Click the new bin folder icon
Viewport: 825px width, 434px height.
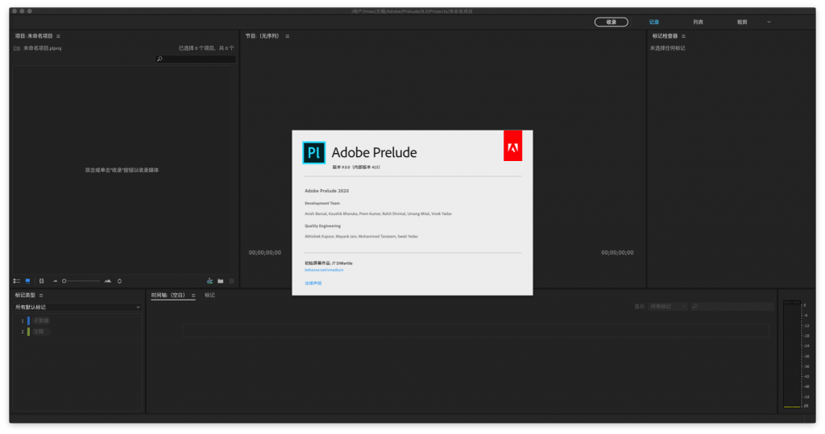(221, 282)
